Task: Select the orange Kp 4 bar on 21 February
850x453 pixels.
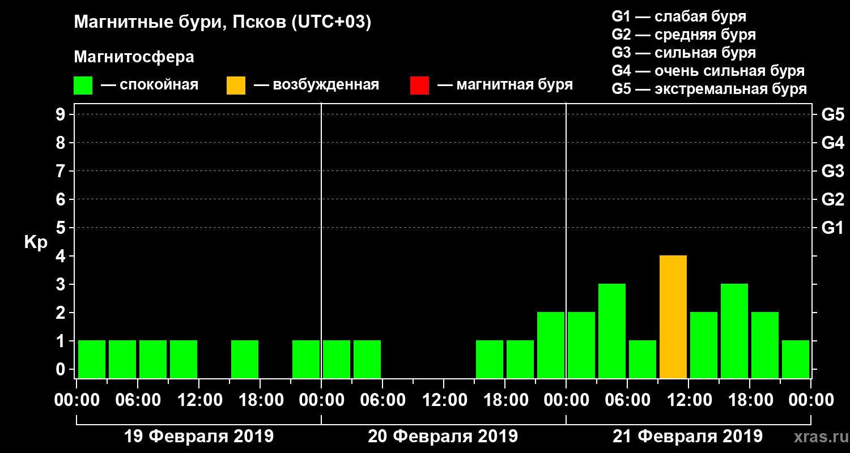Action: tap(673, 317)
